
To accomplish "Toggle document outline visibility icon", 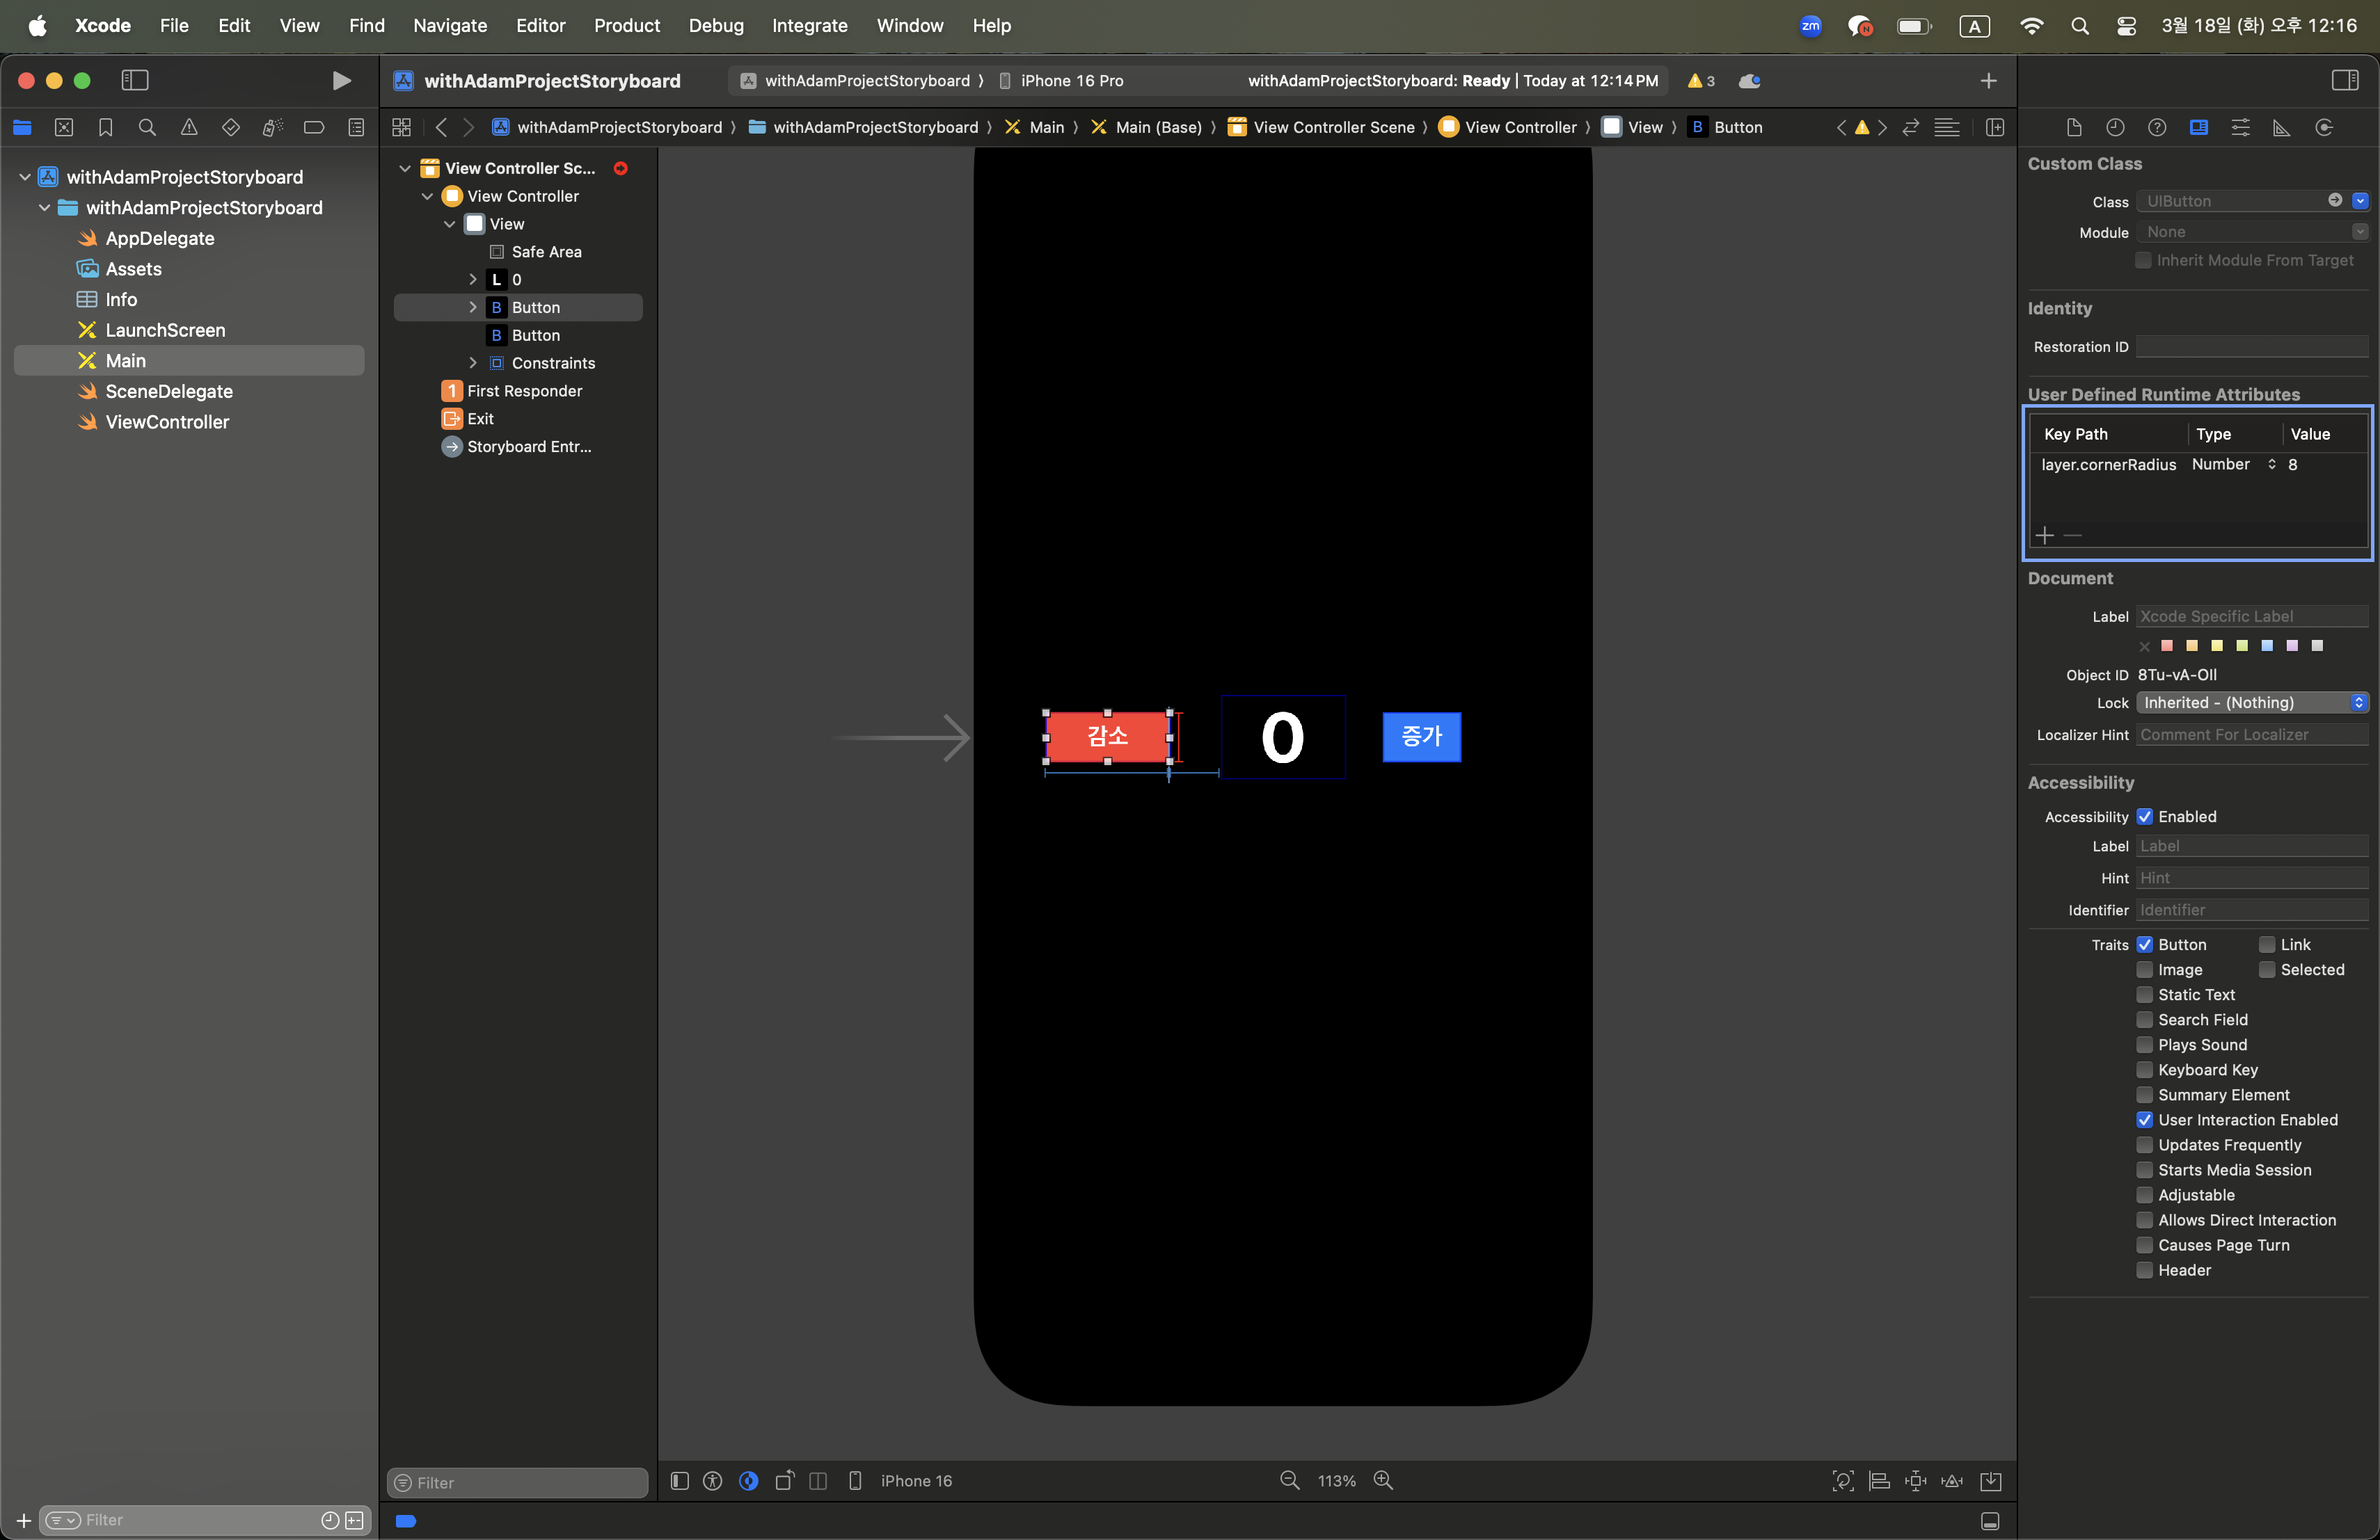I will (x=679, y=1480).
